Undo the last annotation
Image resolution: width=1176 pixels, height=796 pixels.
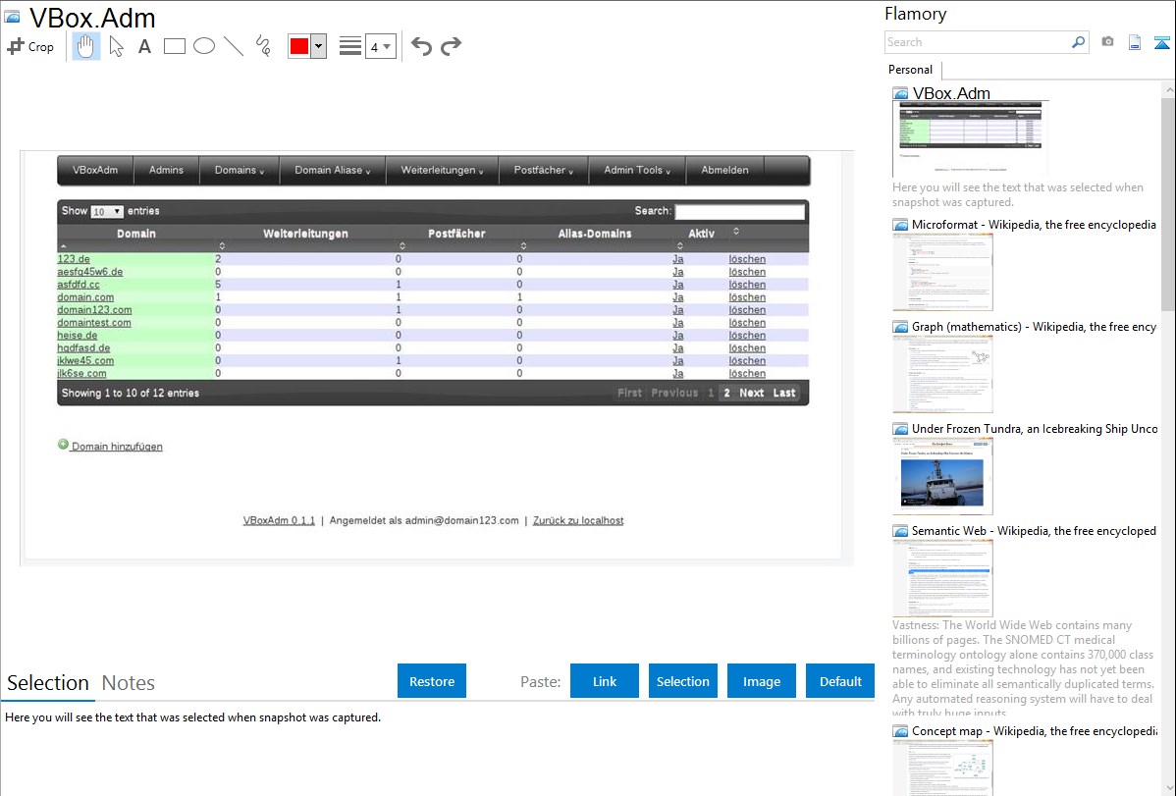point(421,46)
